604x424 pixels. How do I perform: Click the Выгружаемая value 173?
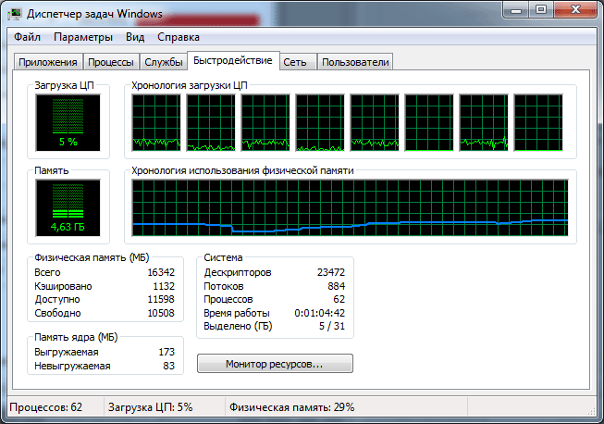(166, 352)
